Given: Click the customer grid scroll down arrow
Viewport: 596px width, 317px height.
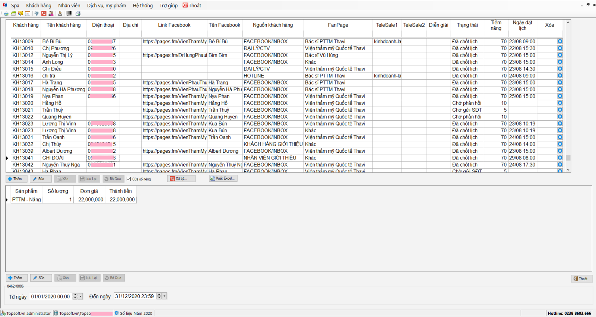Looking at the screenshot, I should point(568,170).
